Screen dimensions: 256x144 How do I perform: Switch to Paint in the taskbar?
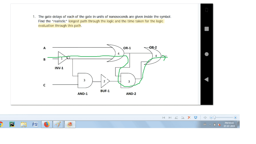[58, 124]
